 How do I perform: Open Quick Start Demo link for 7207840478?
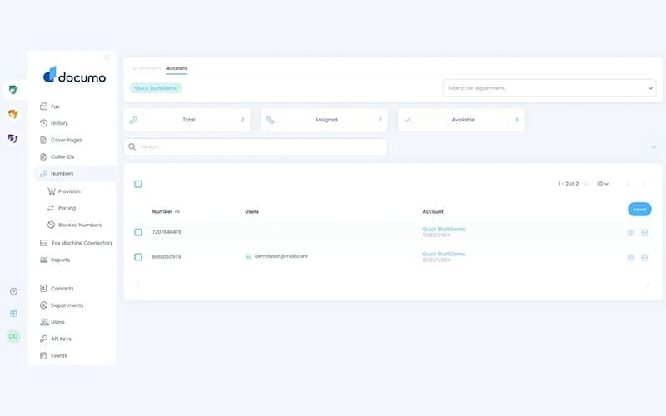444,230
